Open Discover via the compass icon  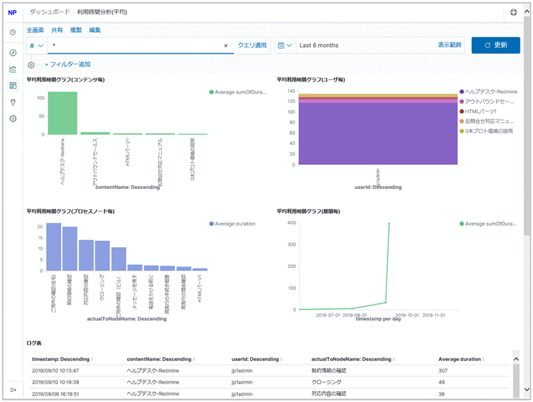12,53
